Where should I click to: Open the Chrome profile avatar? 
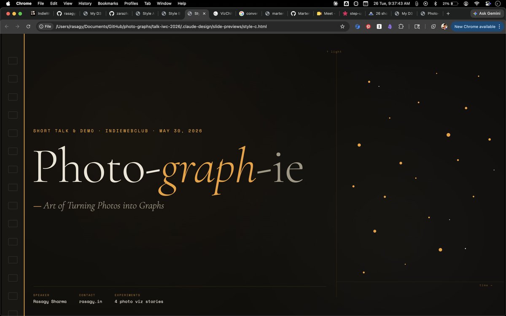click(444, 27)
